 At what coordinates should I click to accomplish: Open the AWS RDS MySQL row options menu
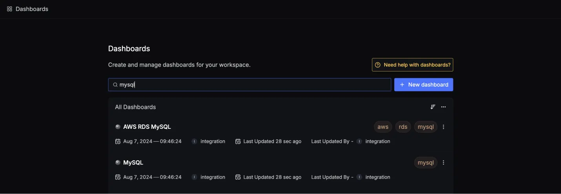point(444,127)
